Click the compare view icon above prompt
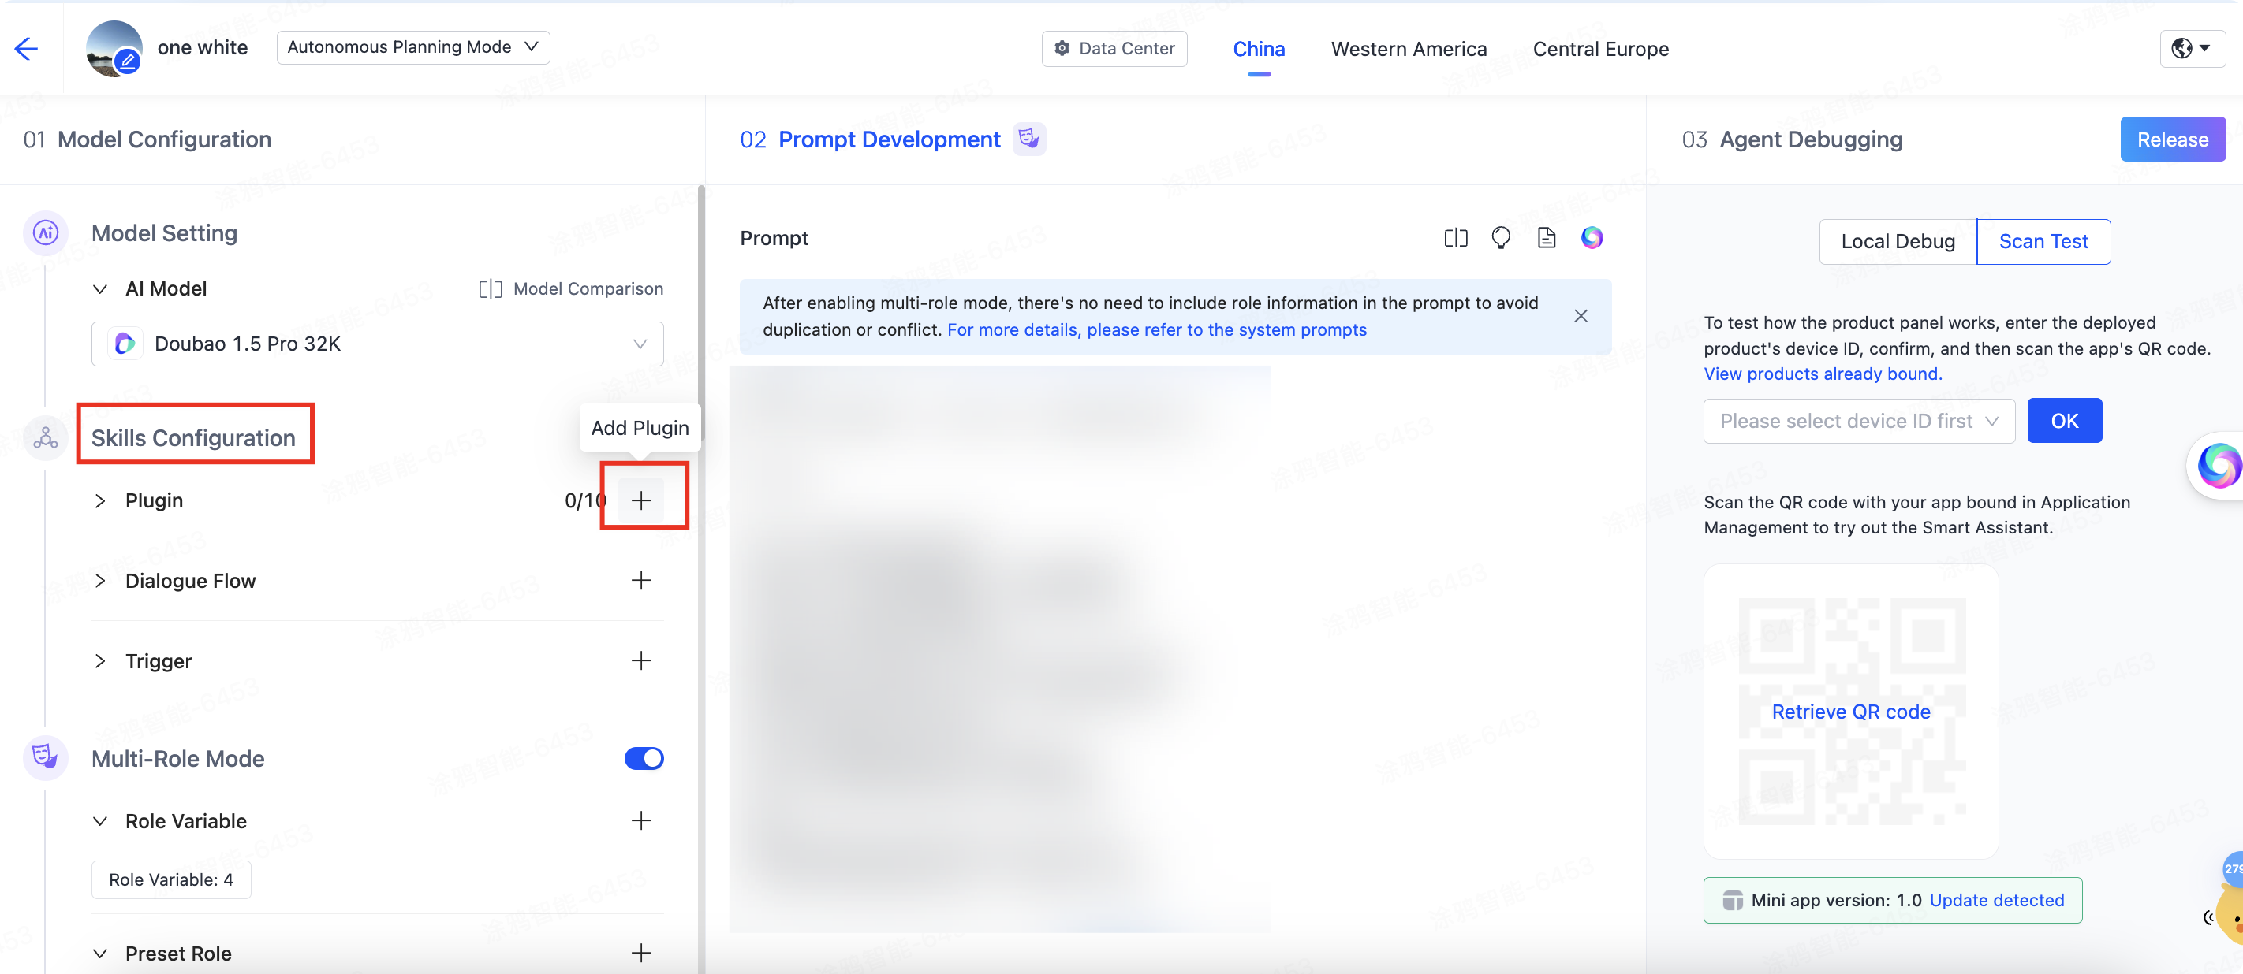This screenshot has height=974, width=2243. tap(1455, 237)
